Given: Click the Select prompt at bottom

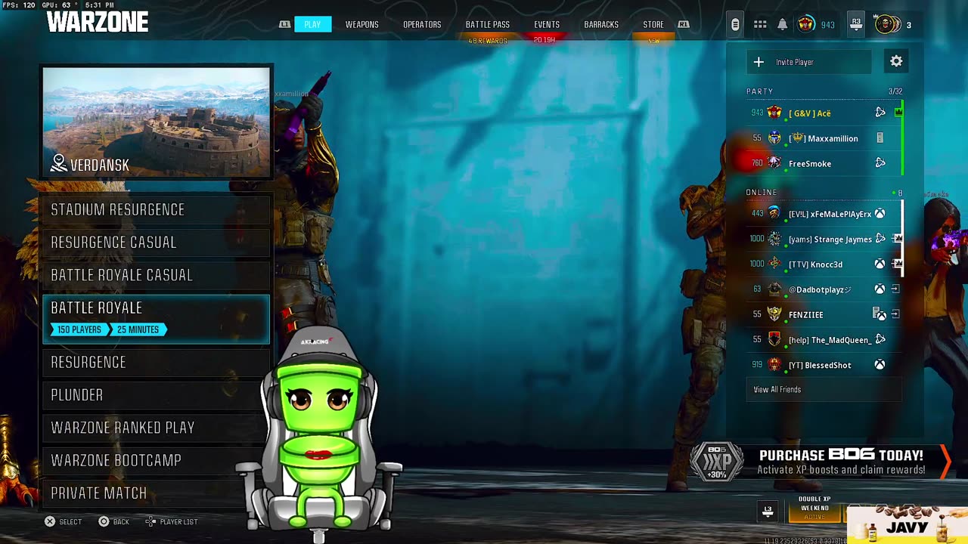Looking at the screenshot, I should 63,522.
